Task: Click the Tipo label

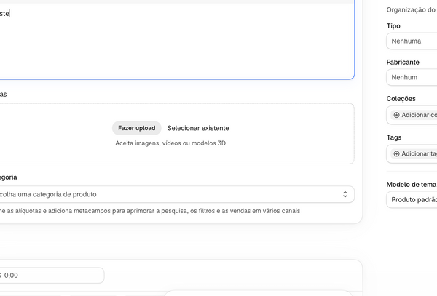Action: pos(393,26)
